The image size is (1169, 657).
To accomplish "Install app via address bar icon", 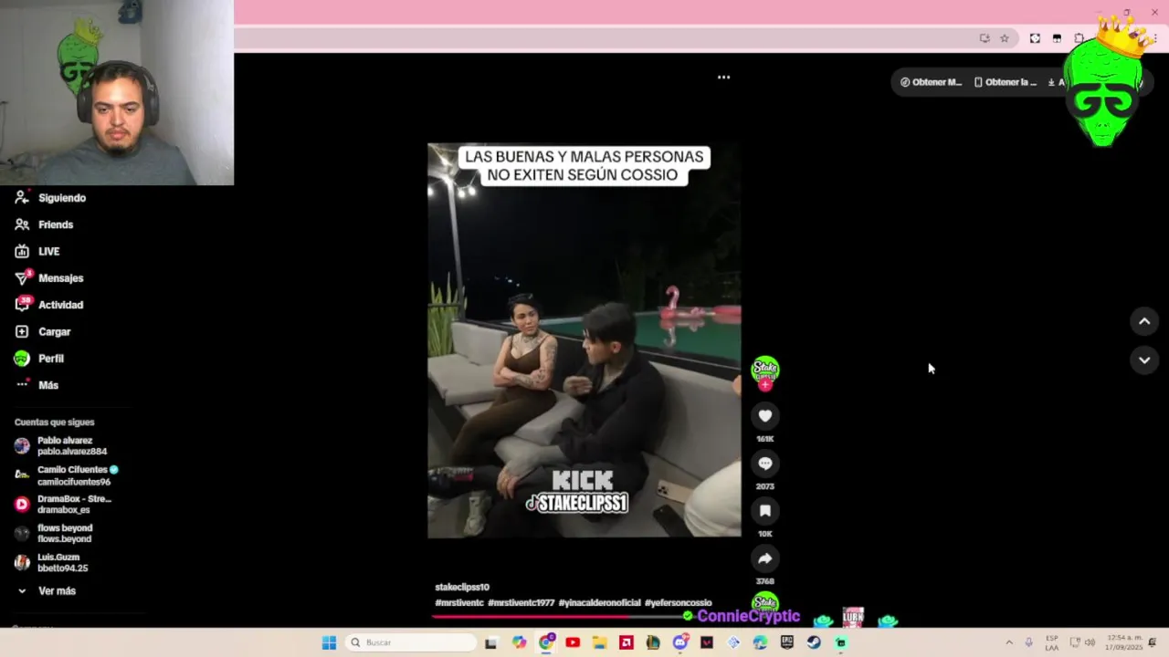I will click(x=985, y=38).
